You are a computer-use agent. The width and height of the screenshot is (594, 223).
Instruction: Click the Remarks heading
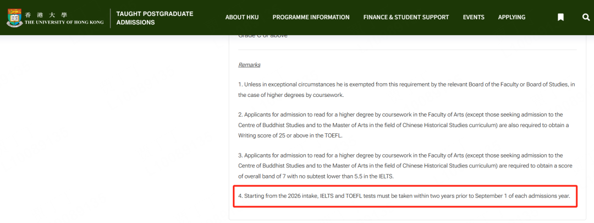pyautogui.click(x=249, y=65)
